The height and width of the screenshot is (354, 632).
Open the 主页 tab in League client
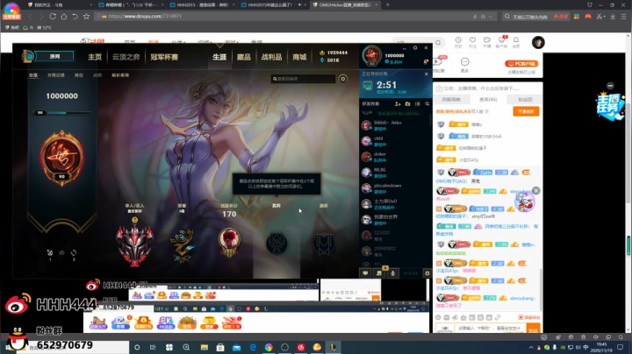95,57
